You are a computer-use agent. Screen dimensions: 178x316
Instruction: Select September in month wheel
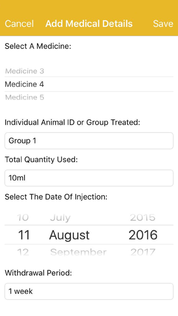click(x=78, y=252)
